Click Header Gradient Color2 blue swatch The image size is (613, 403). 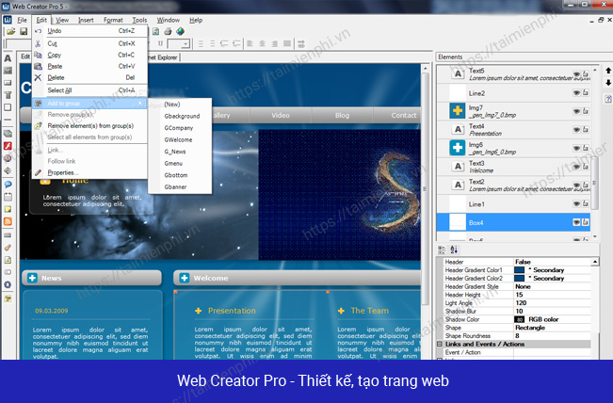[519, 279]
